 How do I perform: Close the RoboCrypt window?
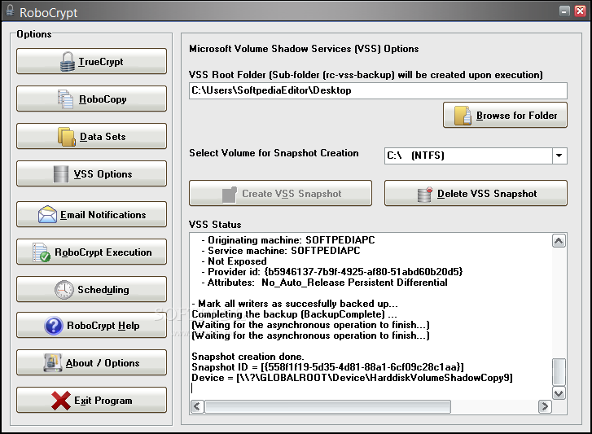coord(581,11)
